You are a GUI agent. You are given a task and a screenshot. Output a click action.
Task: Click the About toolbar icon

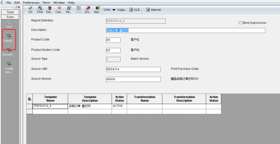[x=98, y=8]
